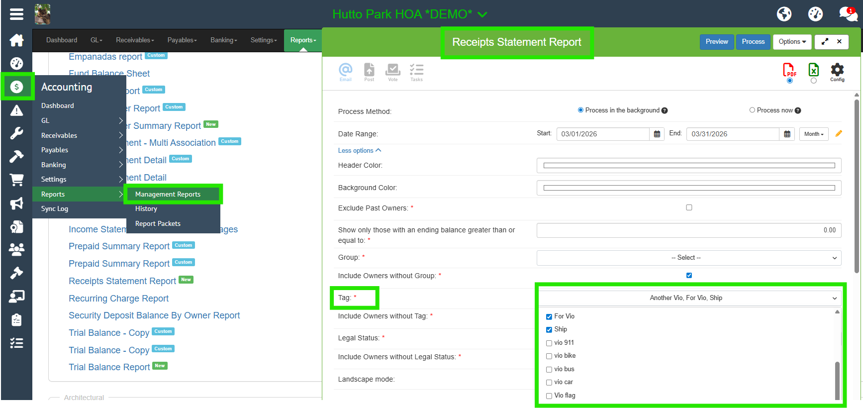Click the pencil edit icon beside Month
The height and width of the screenshot is (408, 863).
pyautogui.click(x=839, y=133)
